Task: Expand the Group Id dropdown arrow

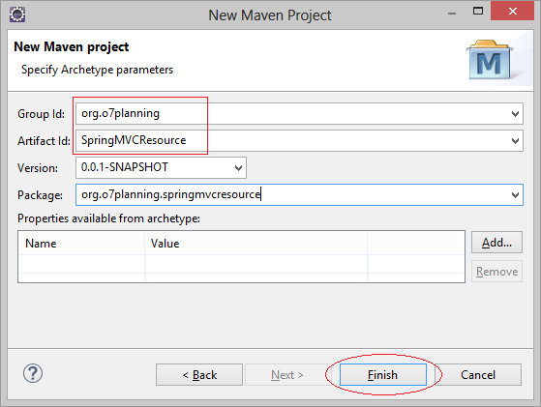Action: [x=515, y=114]
